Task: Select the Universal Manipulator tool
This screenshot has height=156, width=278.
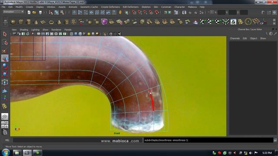Action: (x=5, y=82)
